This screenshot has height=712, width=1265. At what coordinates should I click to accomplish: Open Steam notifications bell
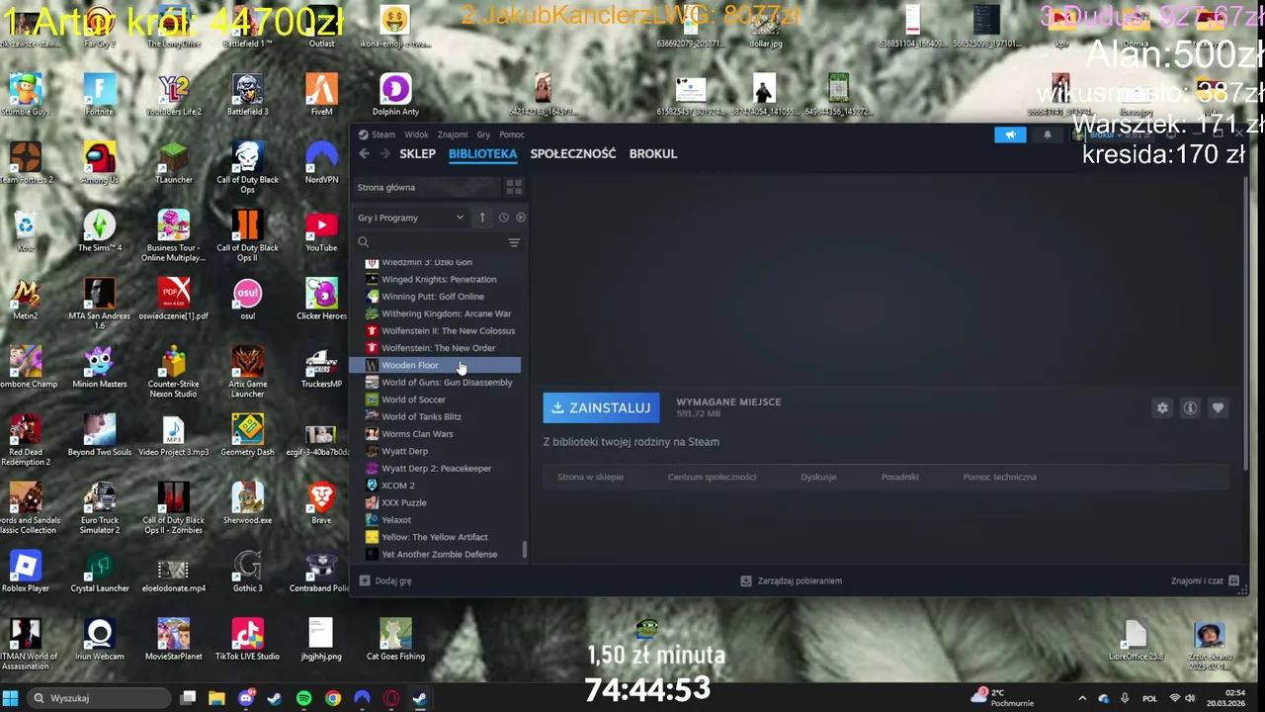click(1048, 135)
